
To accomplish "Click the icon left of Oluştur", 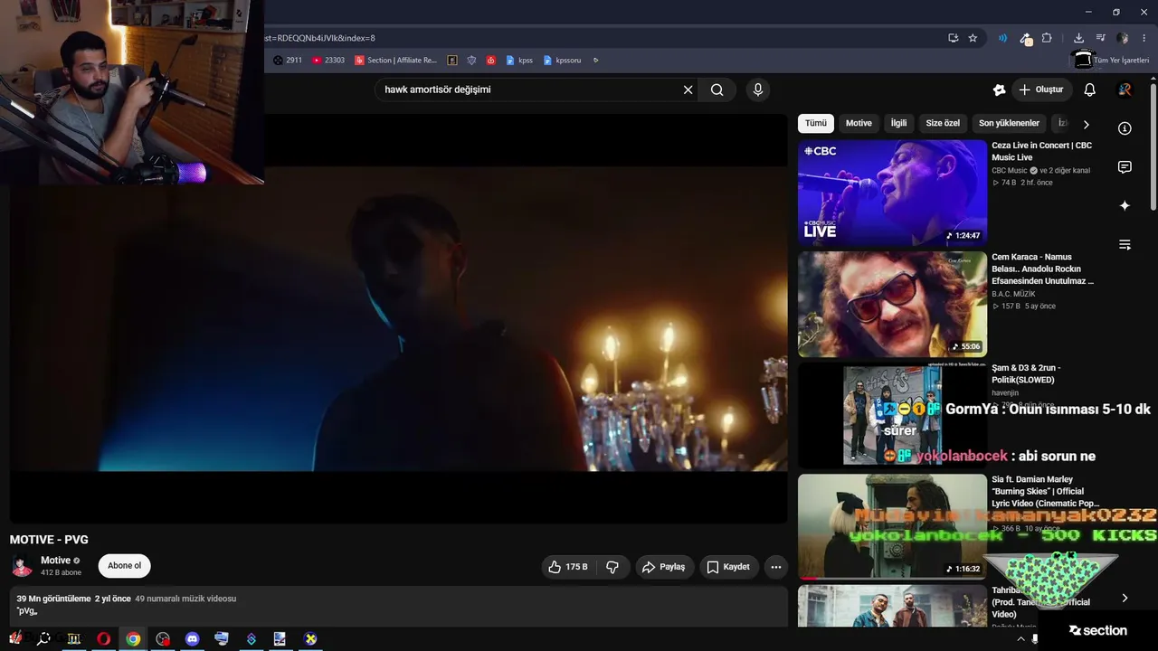I will point(999,90).
